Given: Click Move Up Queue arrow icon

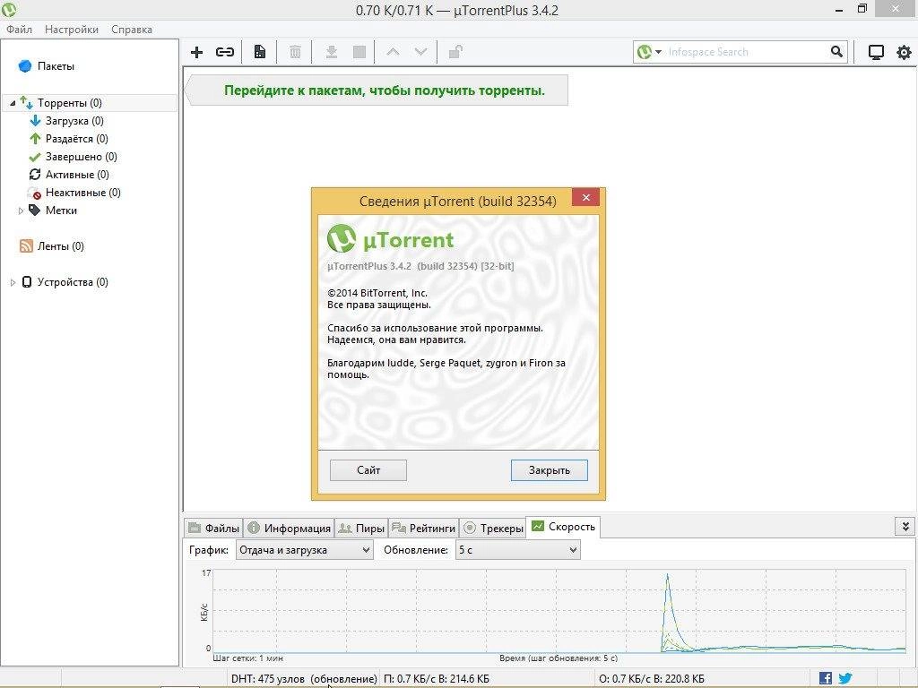Looking at the screenshot, I should [393, 52].
